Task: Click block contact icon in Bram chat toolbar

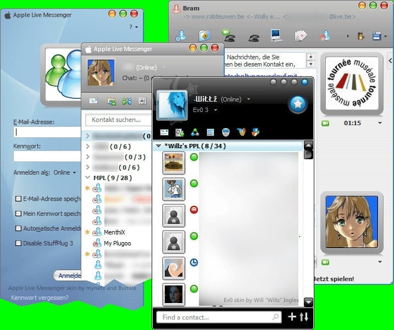Action: tap(325, 36)
